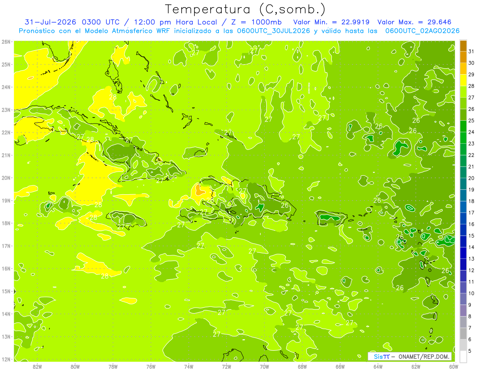Viewport: 482px width, 372px height.
Task: Click the longitude axis label '78W'
Action: (x=113, y=366)
